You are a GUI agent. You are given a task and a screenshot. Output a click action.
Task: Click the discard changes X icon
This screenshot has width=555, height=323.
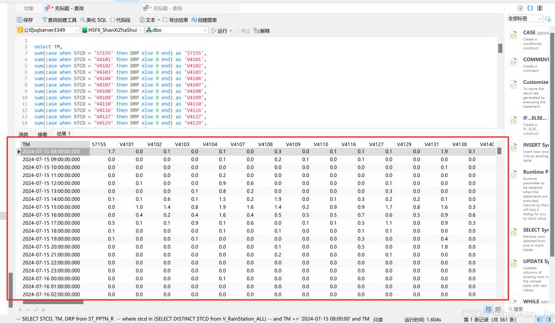(43, 310)
